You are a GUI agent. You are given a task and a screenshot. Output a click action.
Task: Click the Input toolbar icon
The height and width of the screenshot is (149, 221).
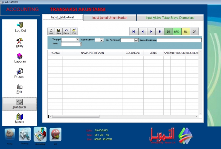coord(51,31)
